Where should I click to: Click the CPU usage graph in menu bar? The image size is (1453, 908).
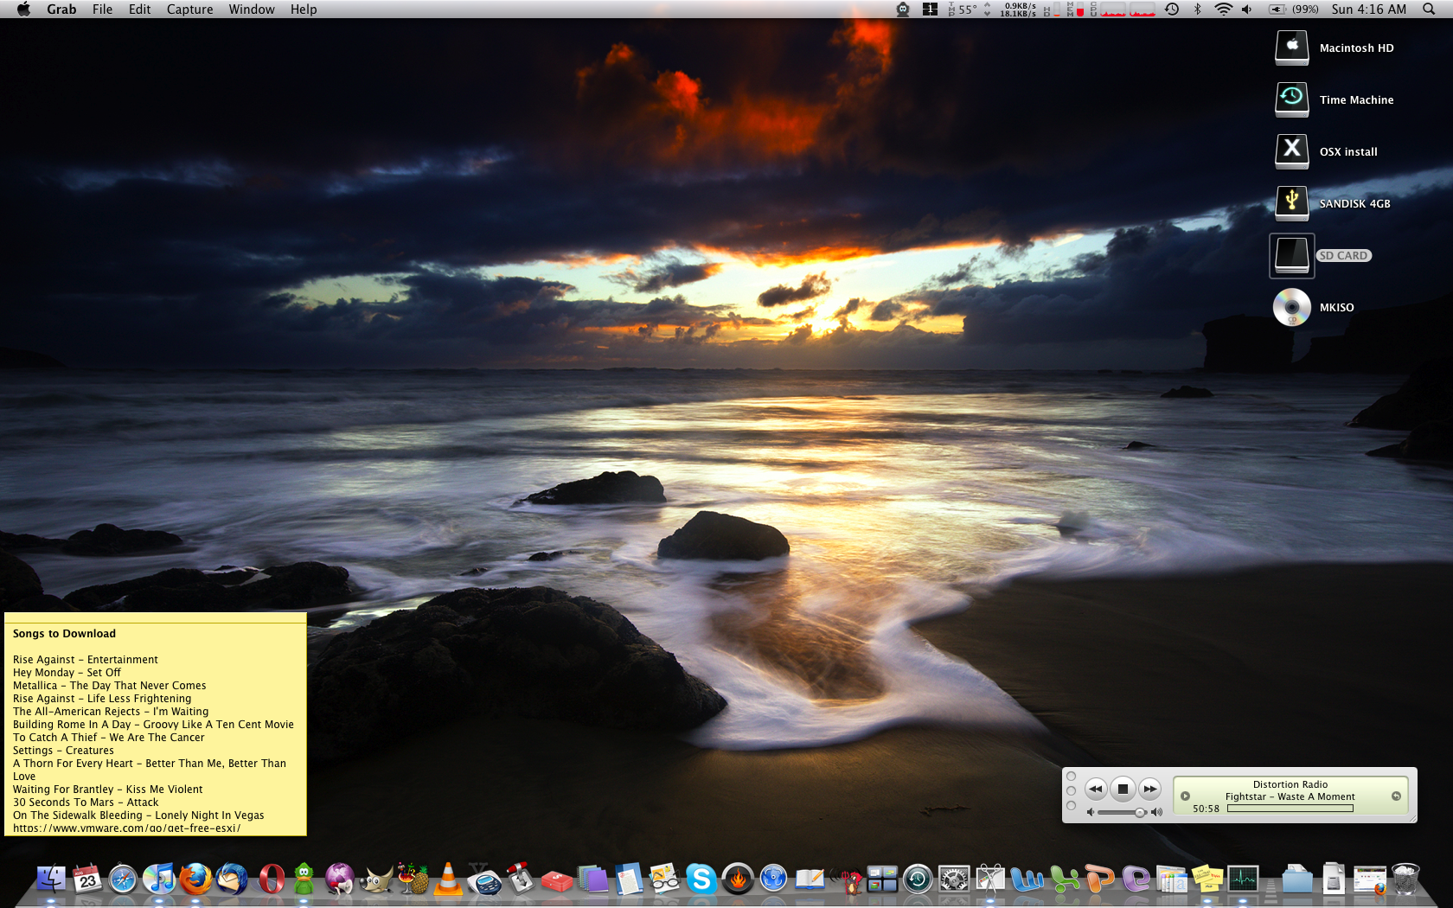(1128, 10)
